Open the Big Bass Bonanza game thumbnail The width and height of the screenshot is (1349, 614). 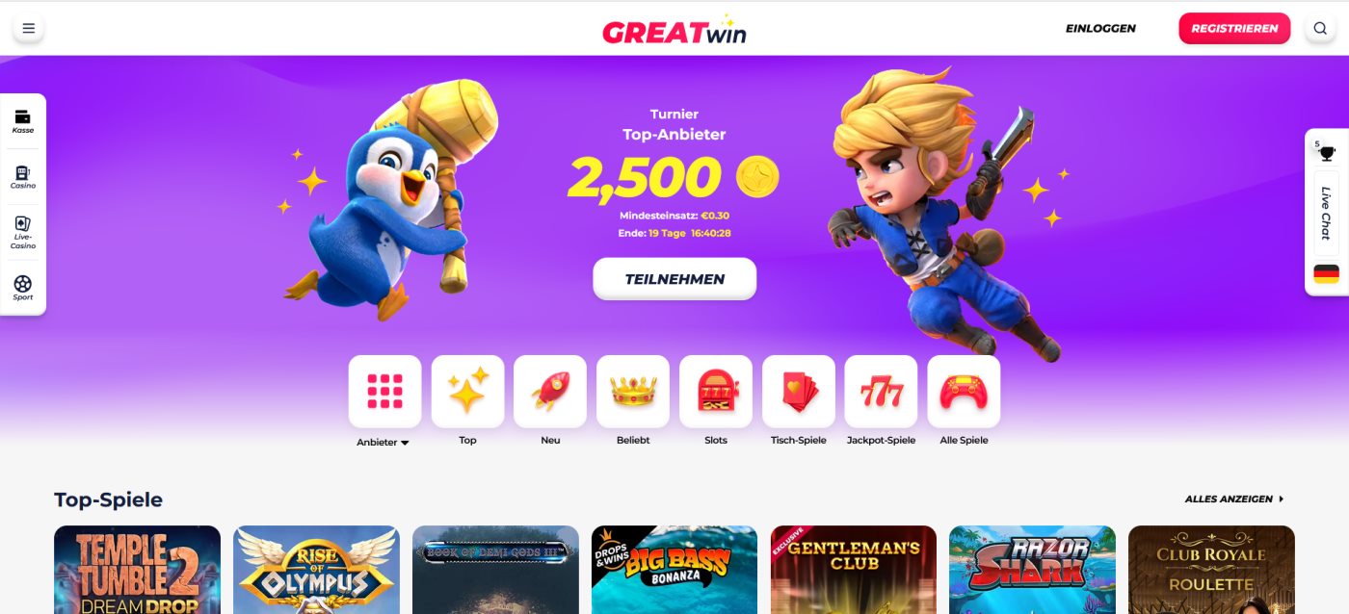[x=674, y=570]
